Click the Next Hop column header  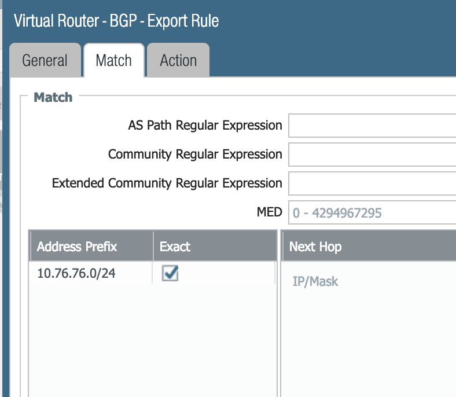315,247
